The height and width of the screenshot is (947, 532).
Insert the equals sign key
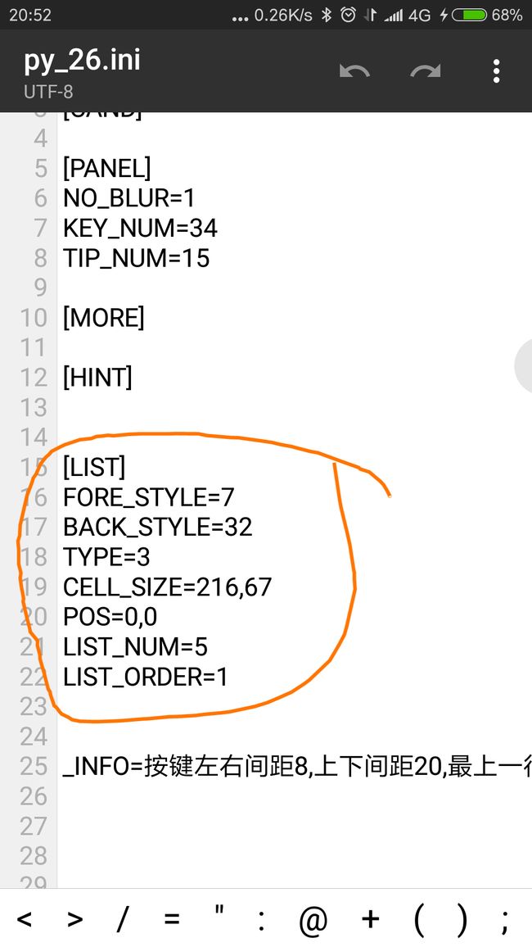171,919
